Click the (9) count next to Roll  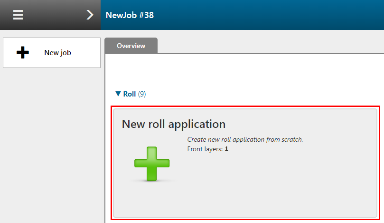[142, 94]
